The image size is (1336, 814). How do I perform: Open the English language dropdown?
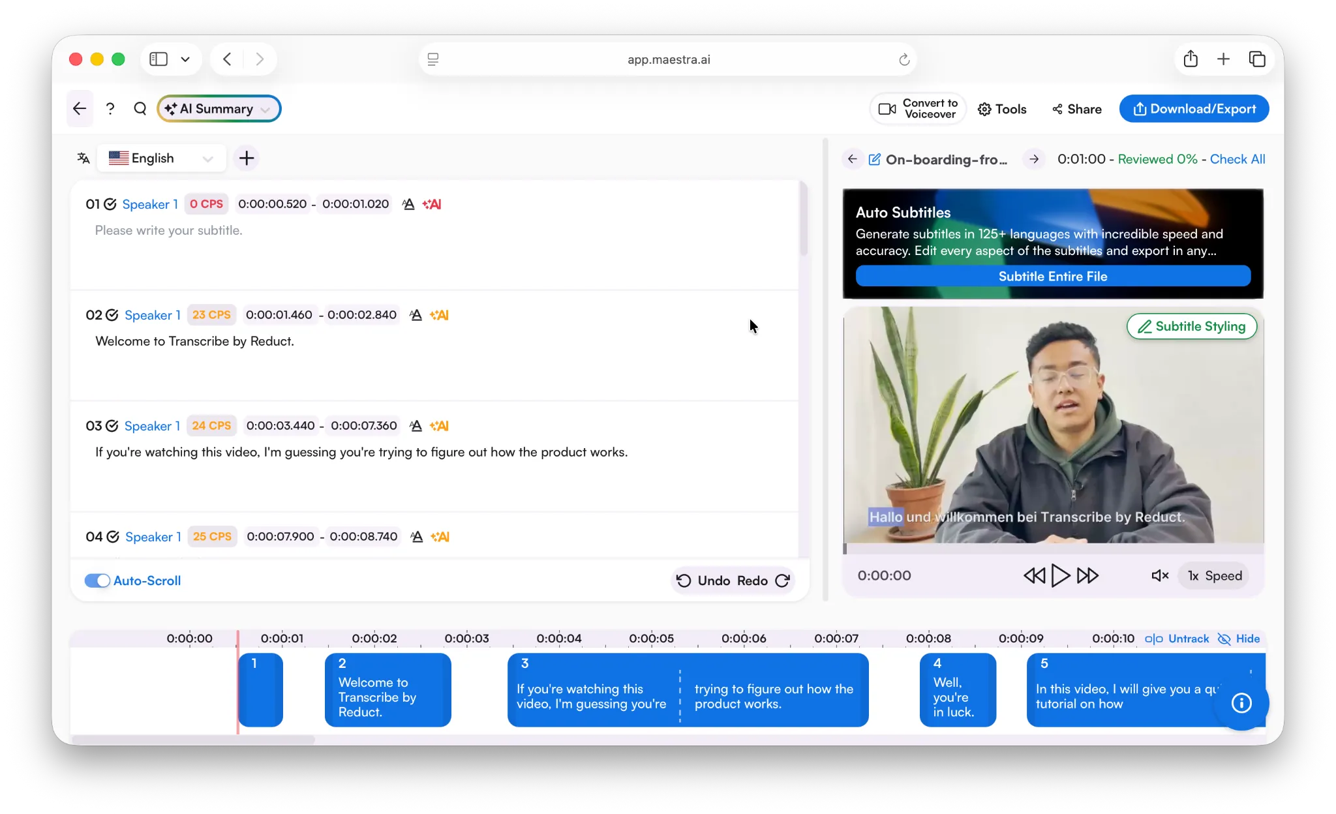click(162, 158)
